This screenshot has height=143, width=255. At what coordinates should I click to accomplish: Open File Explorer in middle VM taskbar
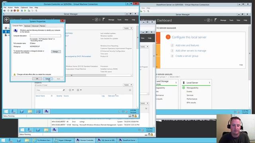pyautogui.click(x=46, y=130)
